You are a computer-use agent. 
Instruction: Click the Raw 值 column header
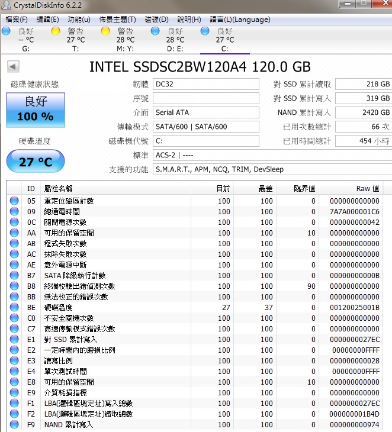pos(351,188)
